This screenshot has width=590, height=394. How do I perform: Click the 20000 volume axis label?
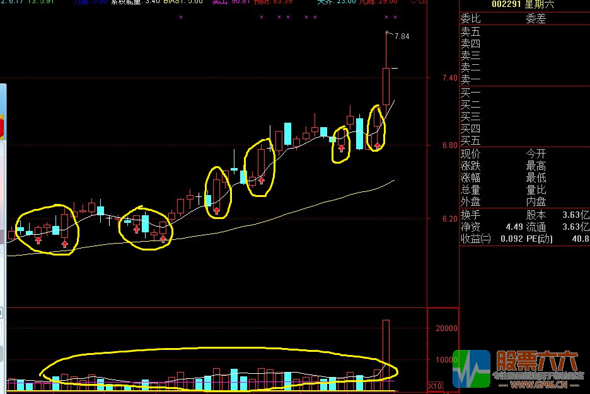coord(446,328)
